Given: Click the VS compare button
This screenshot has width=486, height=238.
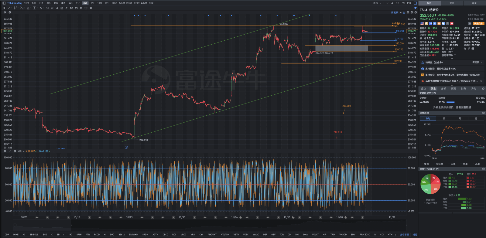Looking at the screenshot, I should [x=404, y=3].
